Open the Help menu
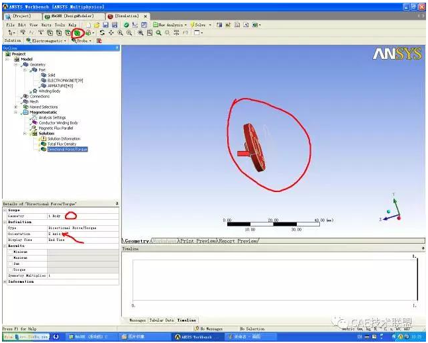The width and height of the screenshot is (428, 343). (x=72, y=25)
